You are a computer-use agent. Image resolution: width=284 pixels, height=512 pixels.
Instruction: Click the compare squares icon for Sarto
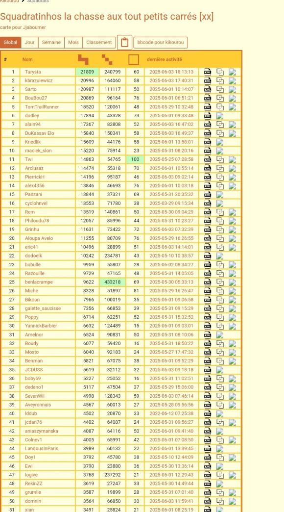pyautogui.click(x=220, y=89)
